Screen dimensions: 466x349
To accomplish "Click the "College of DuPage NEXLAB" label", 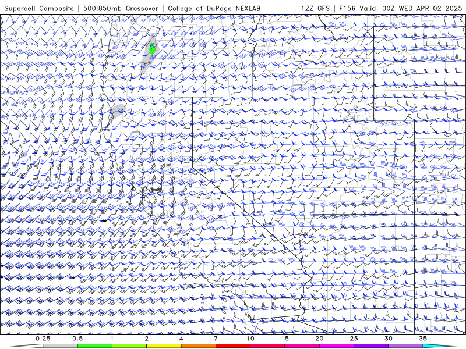I will (x=214, y=8).
